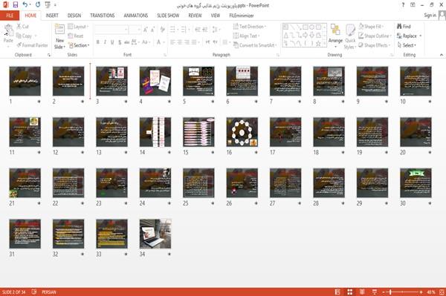Image resolution: width=446 pixels, height=296 pixels.
Task: Select slide 34 thumbnail with laptop photo
Action: (x=155, y=234)
